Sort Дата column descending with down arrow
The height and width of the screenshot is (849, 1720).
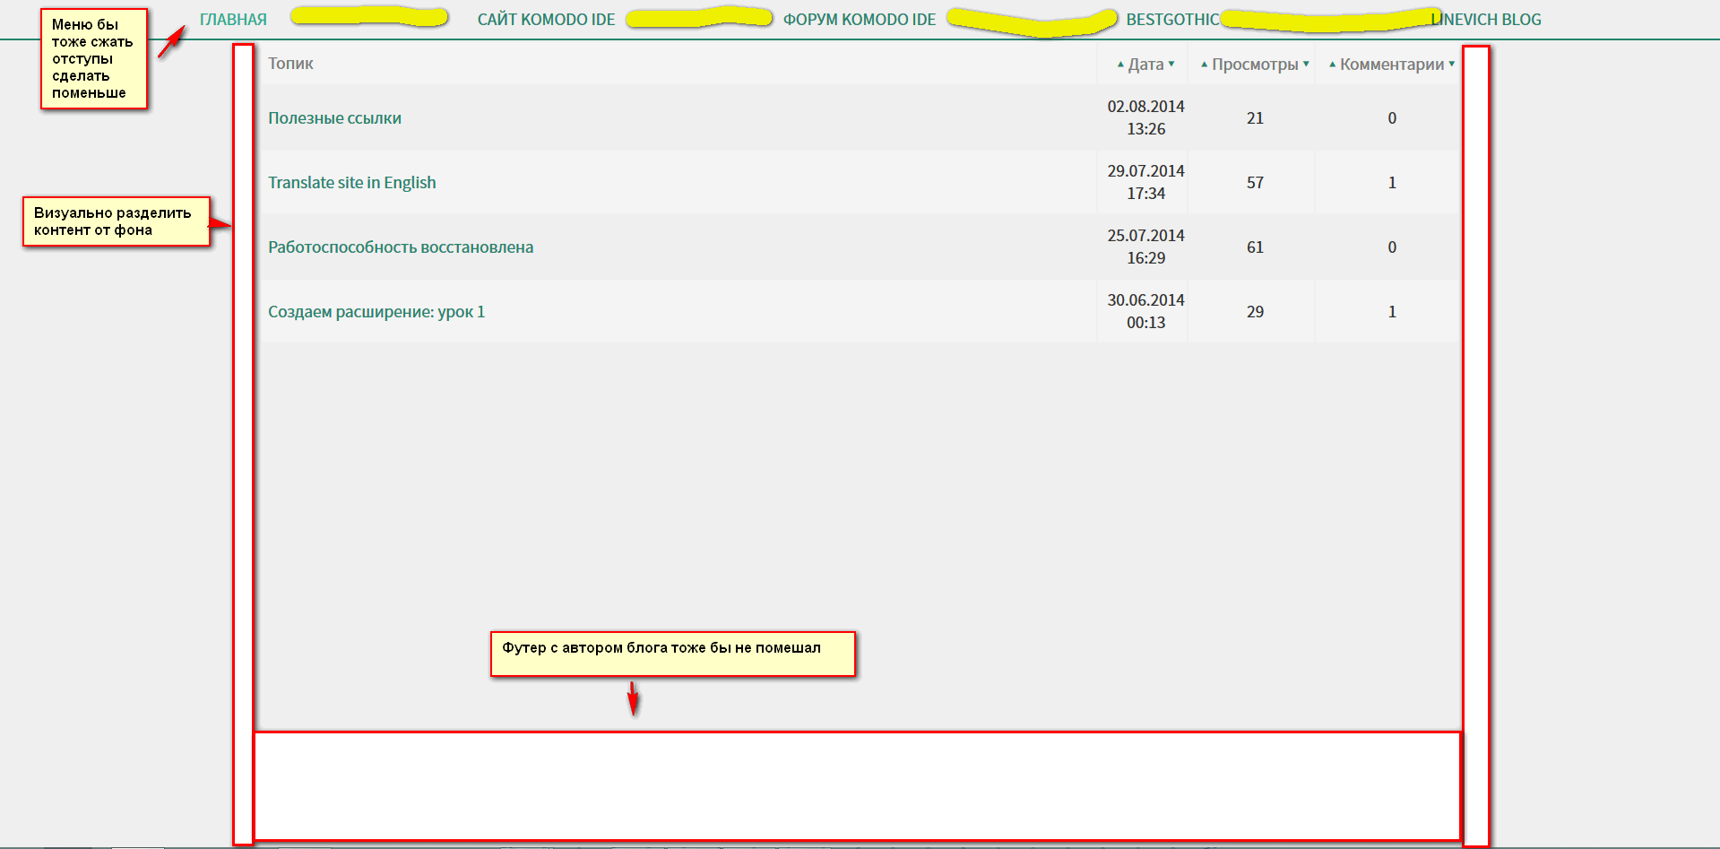(1171, 64)
